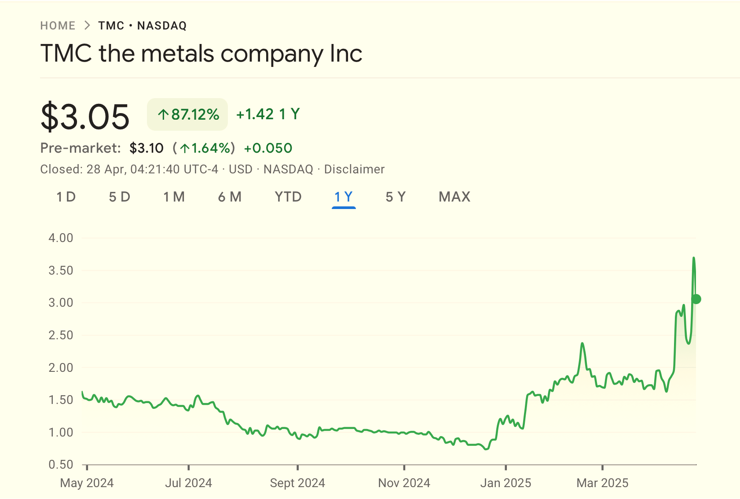
Task: Show the YTD chart range
Action: click(288, 197)
